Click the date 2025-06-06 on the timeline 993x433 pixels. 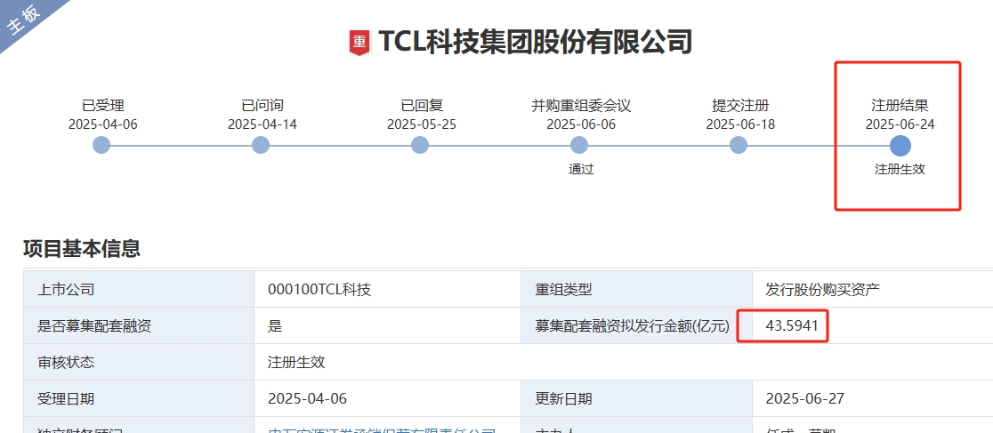[x=581, y=124]
